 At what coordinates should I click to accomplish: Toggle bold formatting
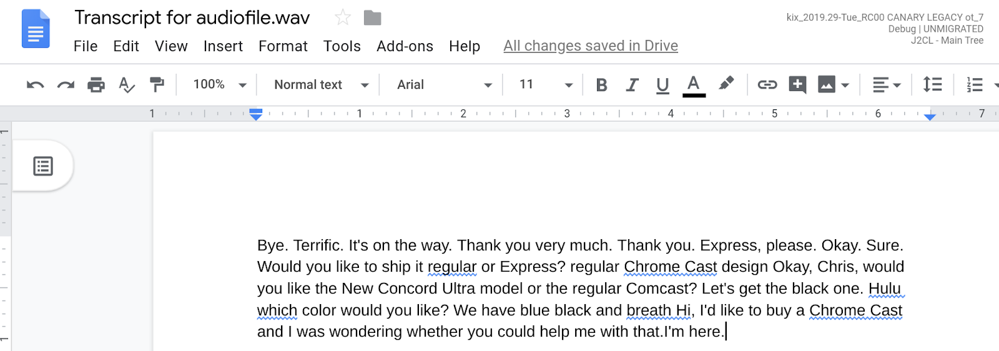[601, 85]
